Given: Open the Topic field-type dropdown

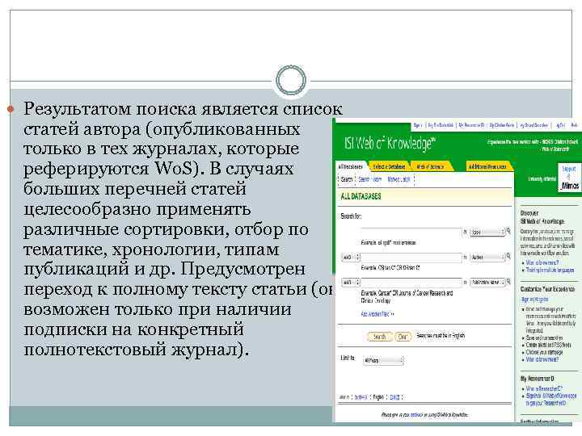Looking at the screenshot, I should pos(487,232).
